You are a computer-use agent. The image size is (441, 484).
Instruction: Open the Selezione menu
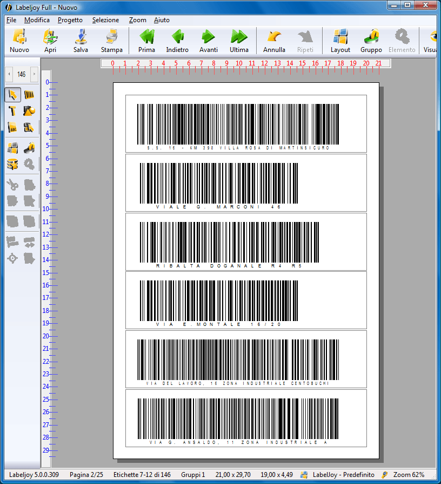[x=105, y=20]
